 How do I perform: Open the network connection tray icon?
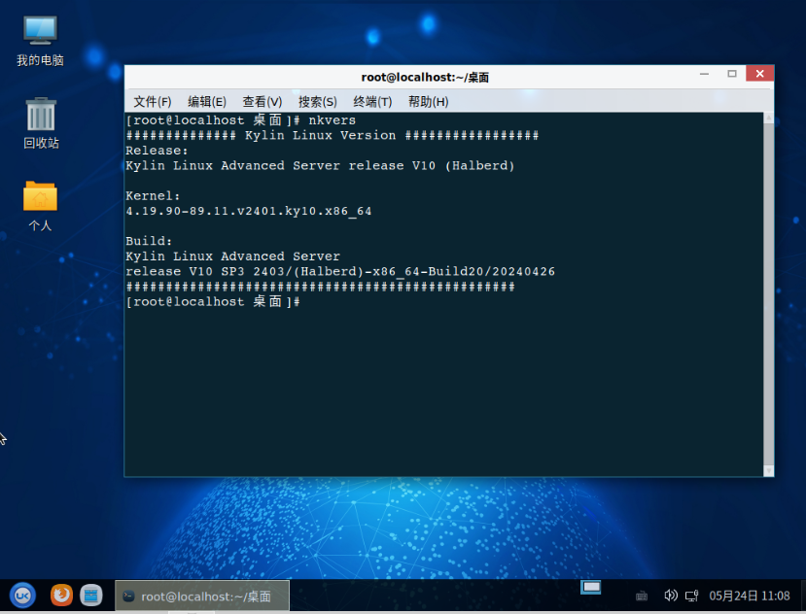[692, 596]
